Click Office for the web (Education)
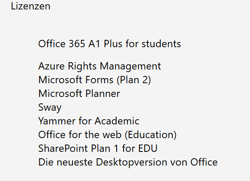 (x=107, y=135)
